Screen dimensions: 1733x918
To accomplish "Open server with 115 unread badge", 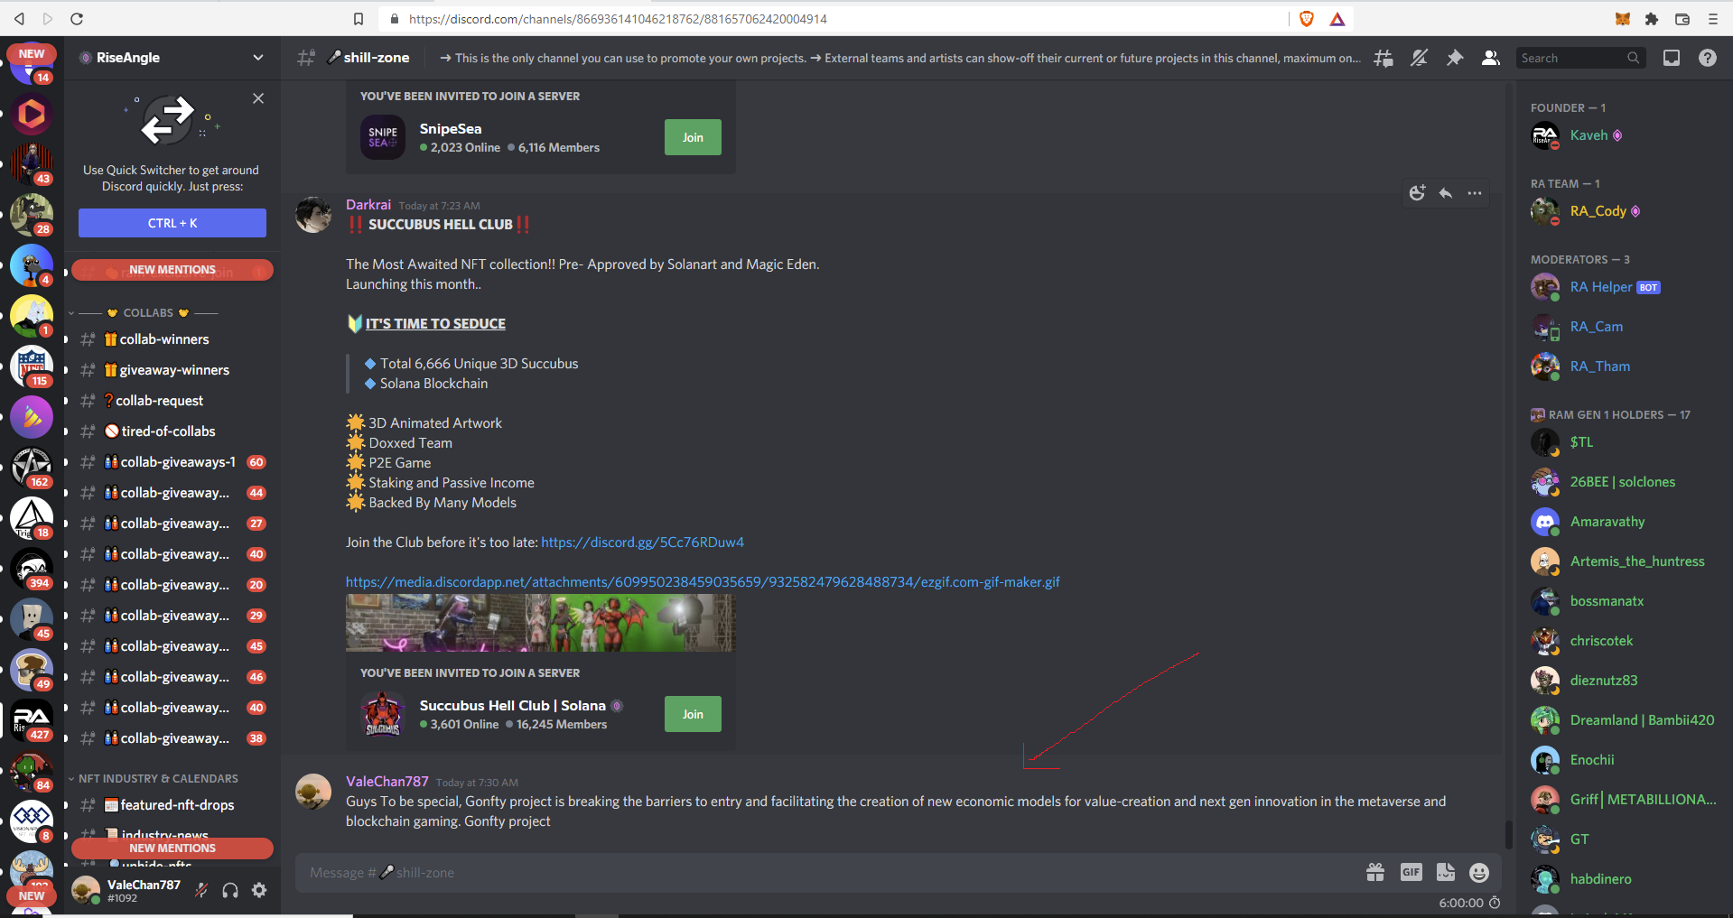I will tap(32, 366).
